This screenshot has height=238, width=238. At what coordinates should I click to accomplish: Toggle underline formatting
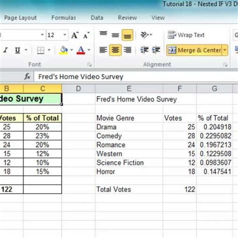point(18,50)
